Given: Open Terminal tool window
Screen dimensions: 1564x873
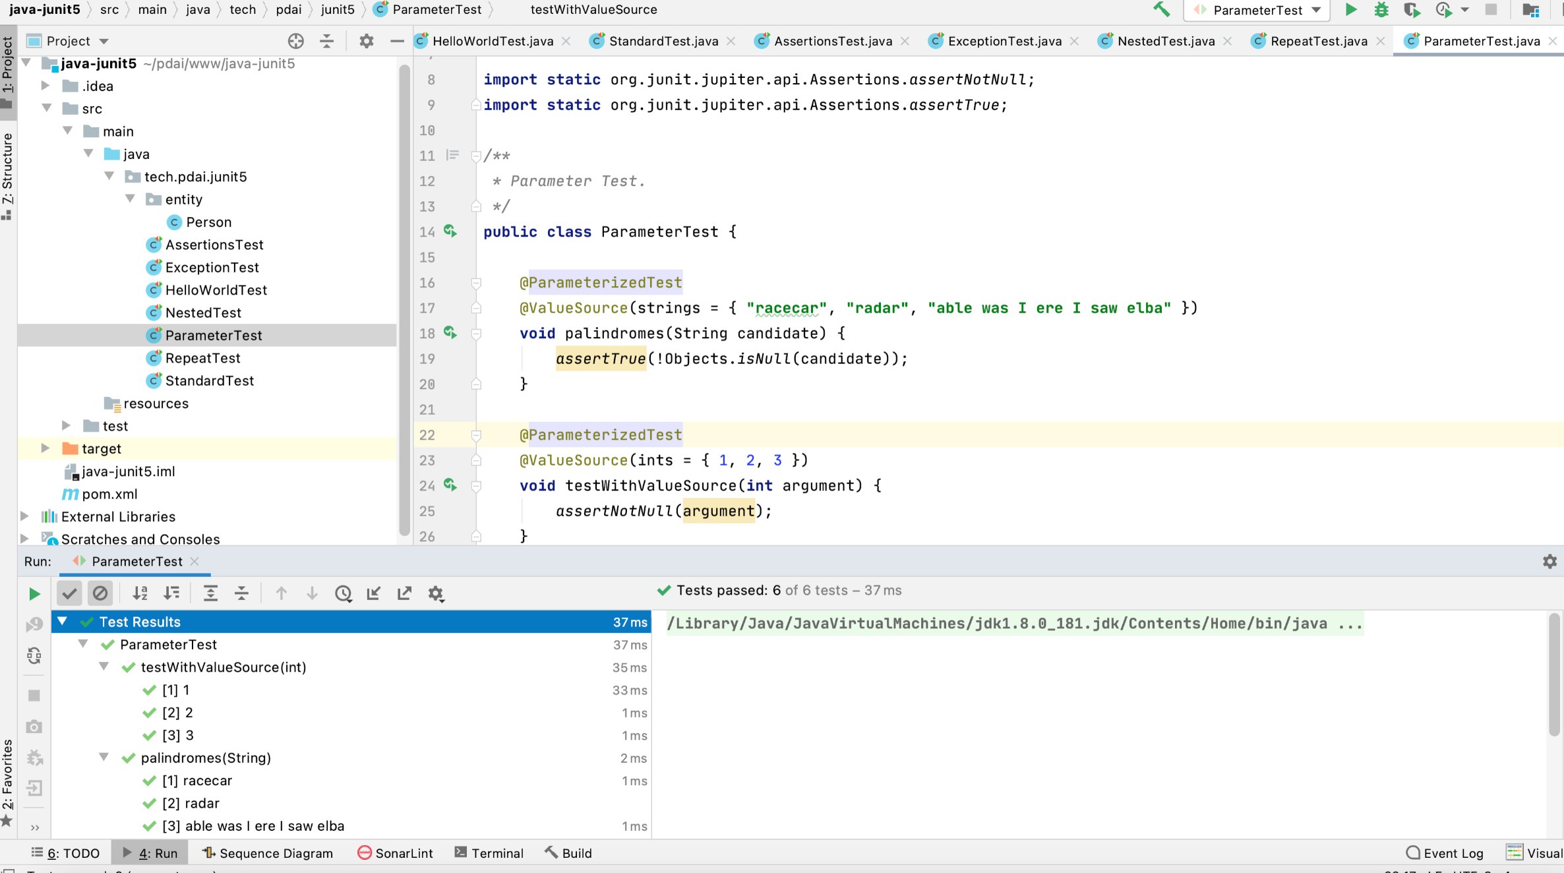Looking at the screenshot, I should (489, 853).
